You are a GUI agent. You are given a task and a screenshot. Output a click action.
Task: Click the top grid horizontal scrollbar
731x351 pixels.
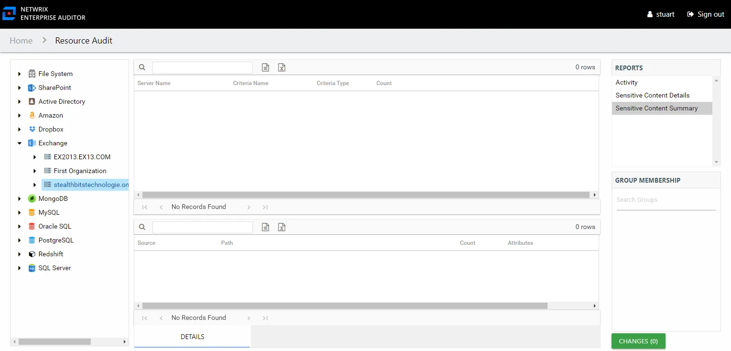coord(366,195)
